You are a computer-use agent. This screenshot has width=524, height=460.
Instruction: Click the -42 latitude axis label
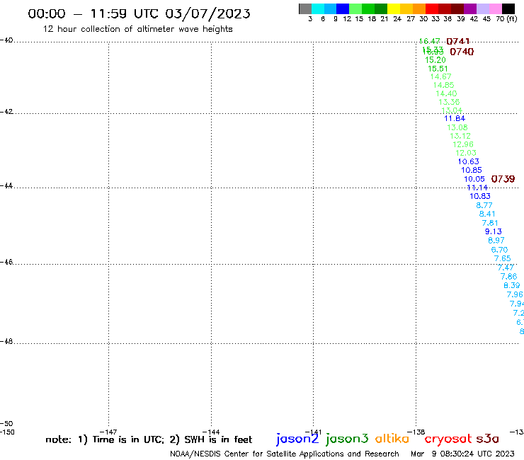coord(6,111)
